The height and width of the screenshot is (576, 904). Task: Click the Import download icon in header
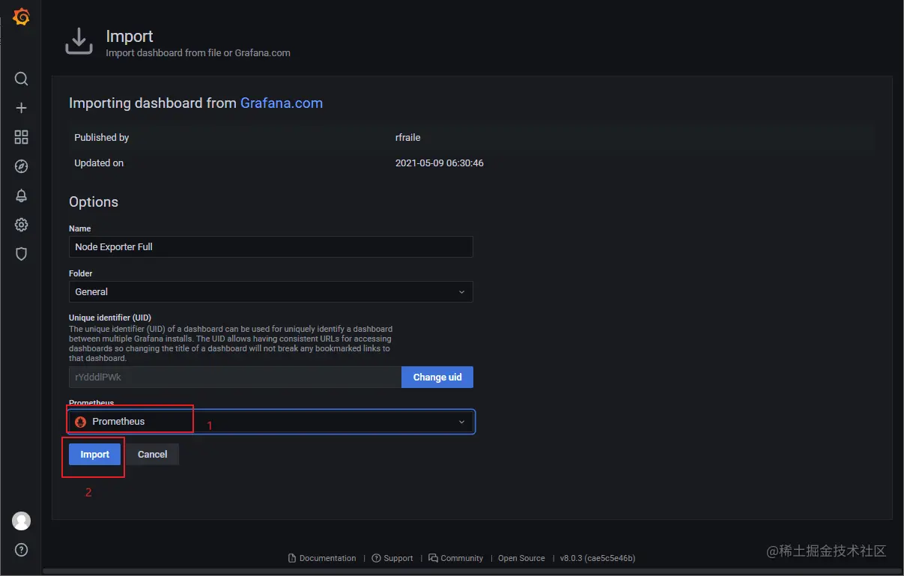(79, 42)
